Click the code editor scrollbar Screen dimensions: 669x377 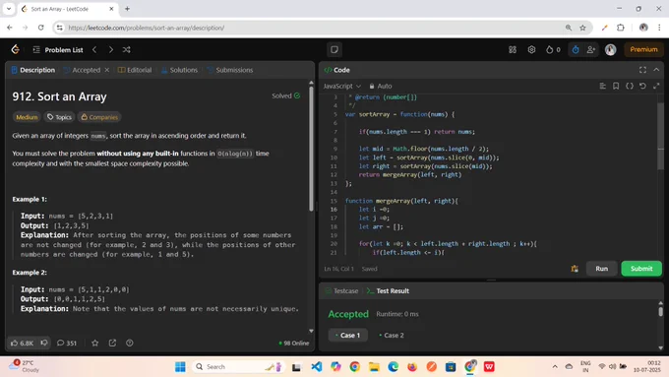pos(660,137)
